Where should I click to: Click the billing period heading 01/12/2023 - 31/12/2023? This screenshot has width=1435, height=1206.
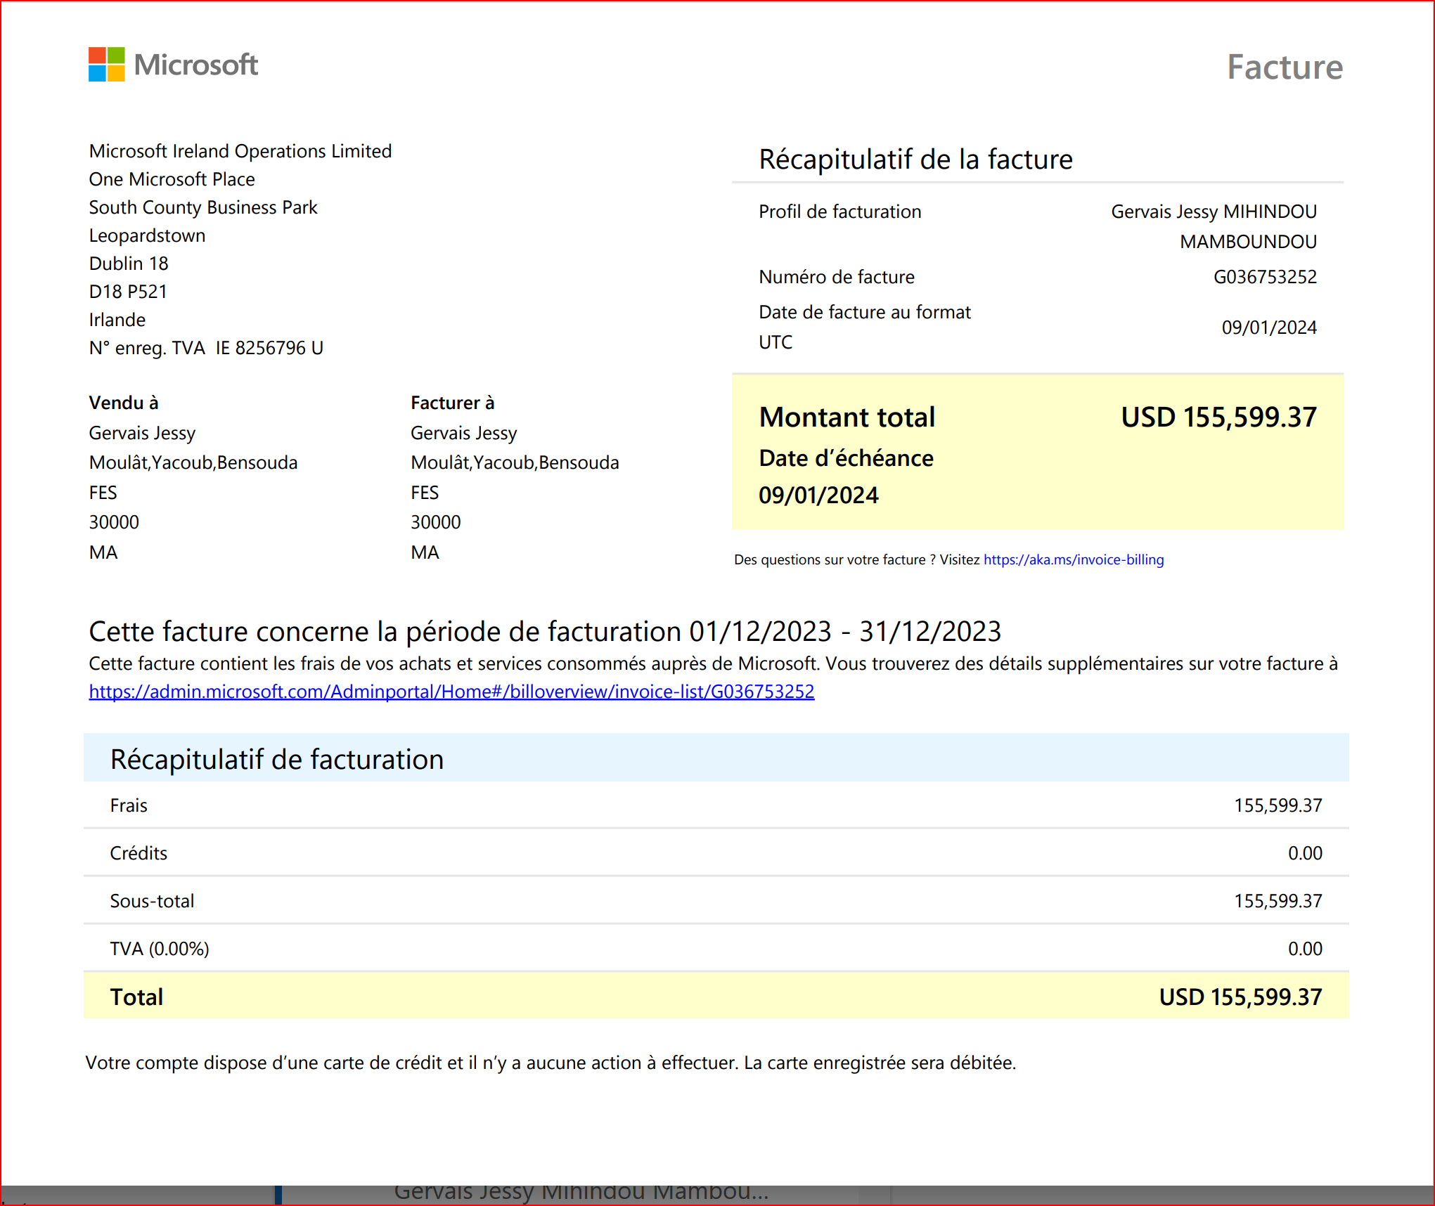click(x=545, y=632)
